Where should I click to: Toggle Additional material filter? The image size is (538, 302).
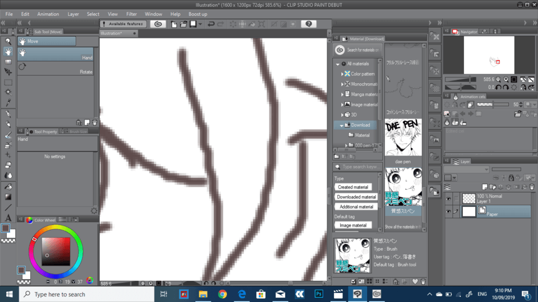tap(356, 207)
